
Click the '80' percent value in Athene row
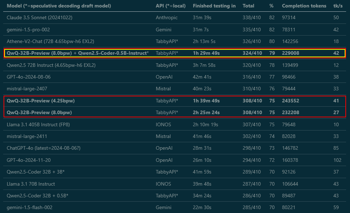(x=272, y=42)
